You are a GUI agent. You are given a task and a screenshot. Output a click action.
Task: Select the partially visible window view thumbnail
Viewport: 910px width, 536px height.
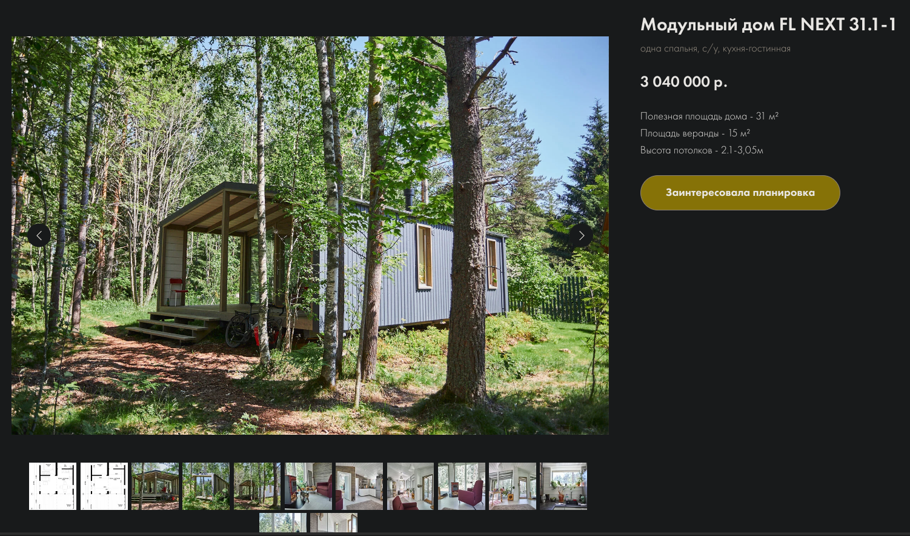pos(283,523)
